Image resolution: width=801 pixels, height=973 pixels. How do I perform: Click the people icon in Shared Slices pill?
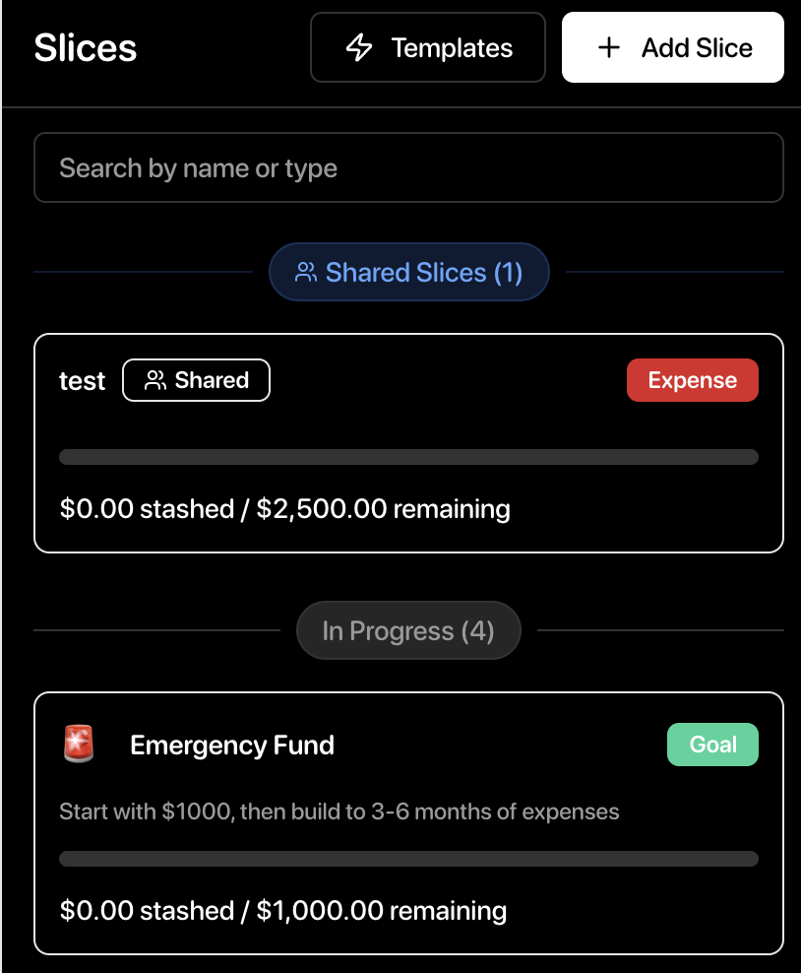pyautogui.click(x=306, y=273)
